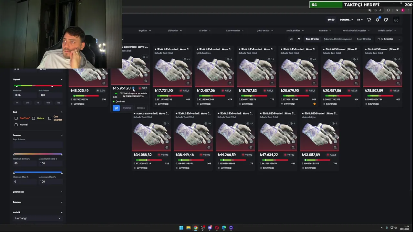This screenshot has width=413, height=232.
Task: Click the Steam price icon beside ₺15.951,93
Action: click(133, 88)
